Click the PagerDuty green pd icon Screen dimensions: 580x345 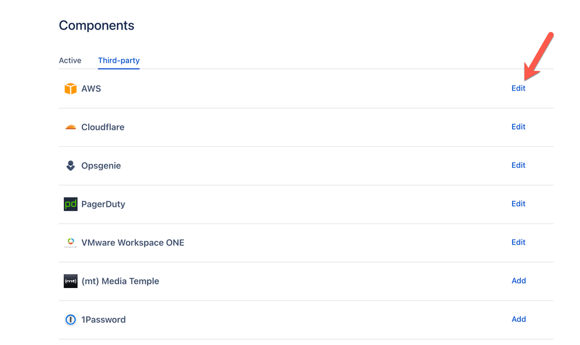tap(70, 204)
